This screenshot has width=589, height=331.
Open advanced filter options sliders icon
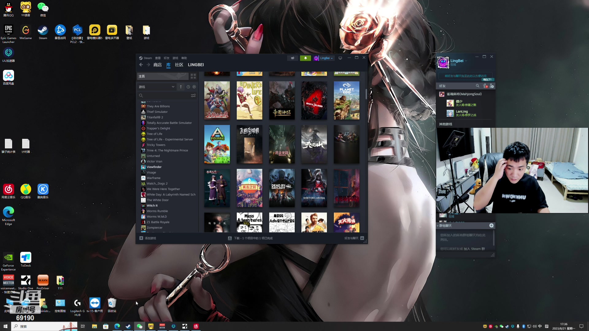pyautogui.click(x=193, y=96)
